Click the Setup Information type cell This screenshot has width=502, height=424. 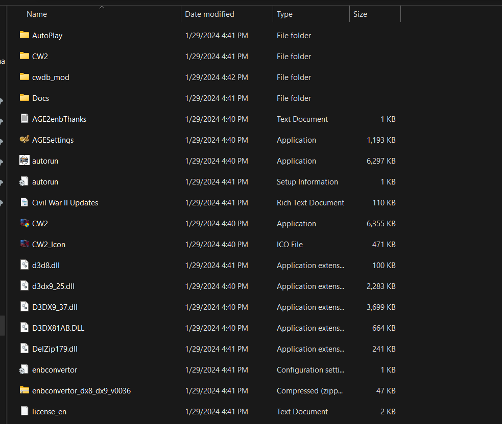pos(307,182)
